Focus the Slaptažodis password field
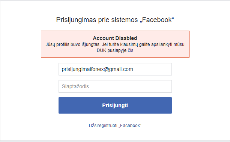This screenshot has height=142, width=230. [115, 86]
